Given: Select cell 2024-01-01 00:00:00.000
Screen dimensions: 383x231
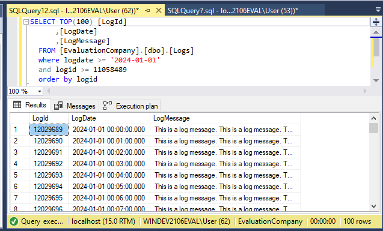Looking at the screenshot, I should 109,130.
